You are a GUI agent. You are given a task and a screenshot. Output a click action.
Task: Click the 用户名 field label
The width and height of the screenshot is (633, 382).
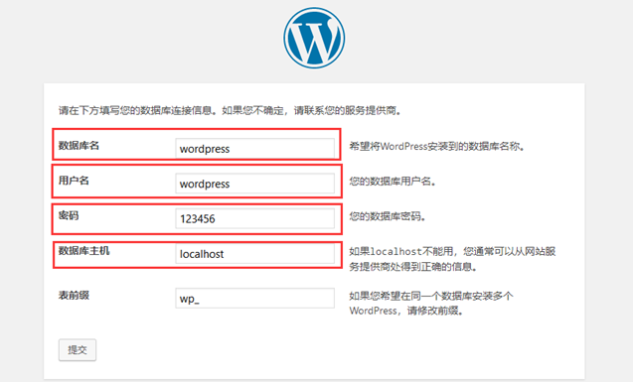74,181
